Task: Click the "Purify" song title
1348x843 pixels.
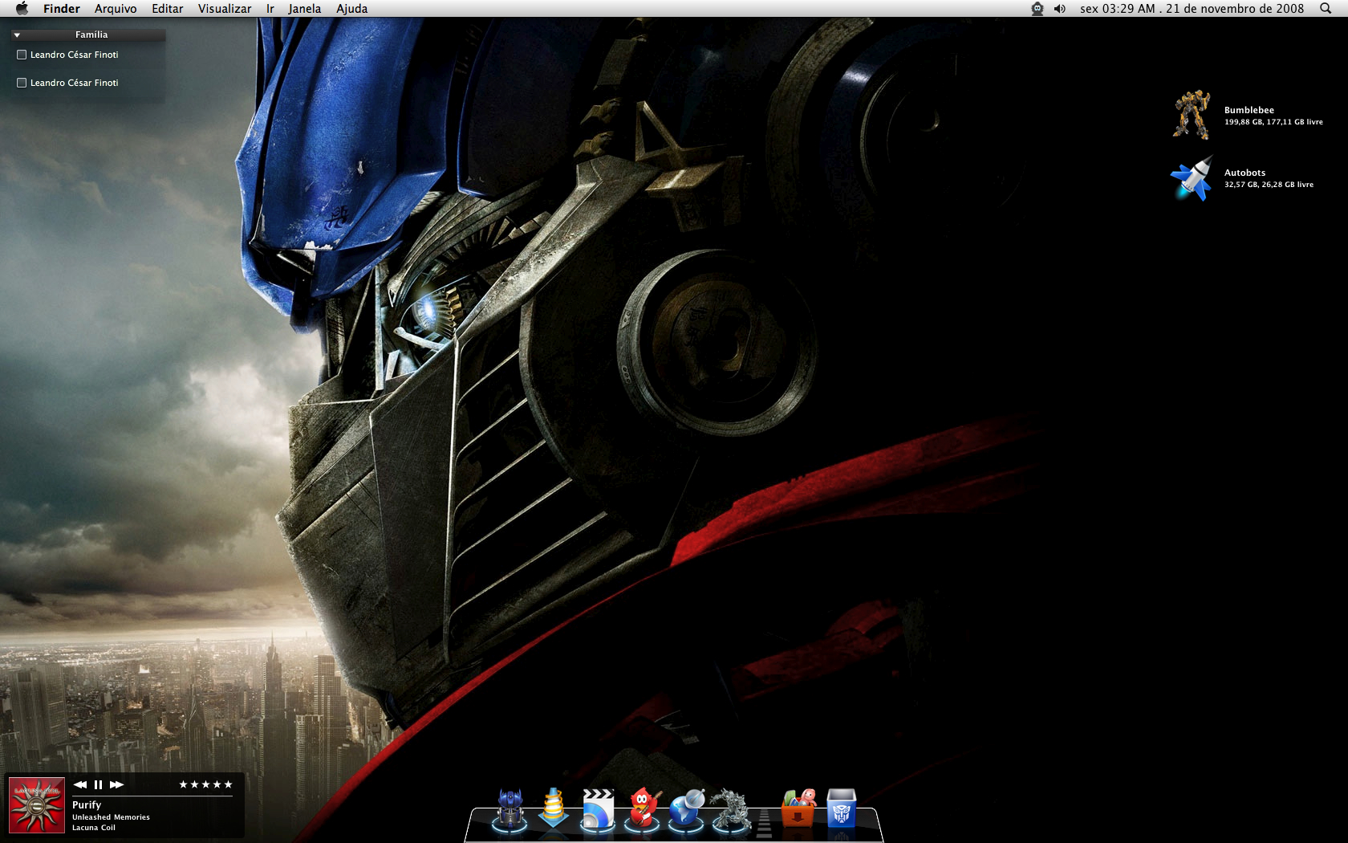Action: pyautogui.click(x=87, y=804)
